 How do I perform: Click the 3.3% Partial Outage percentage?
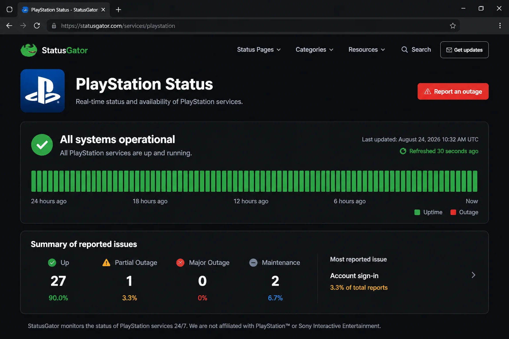tap(130, 298)
